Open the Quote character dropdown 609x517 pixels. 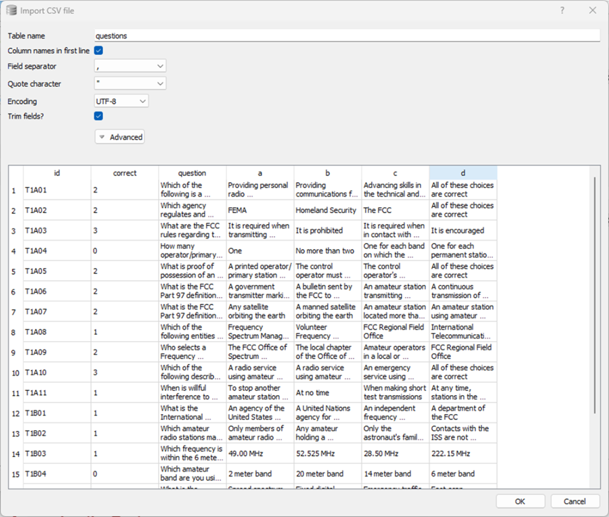tap(130, 83)
